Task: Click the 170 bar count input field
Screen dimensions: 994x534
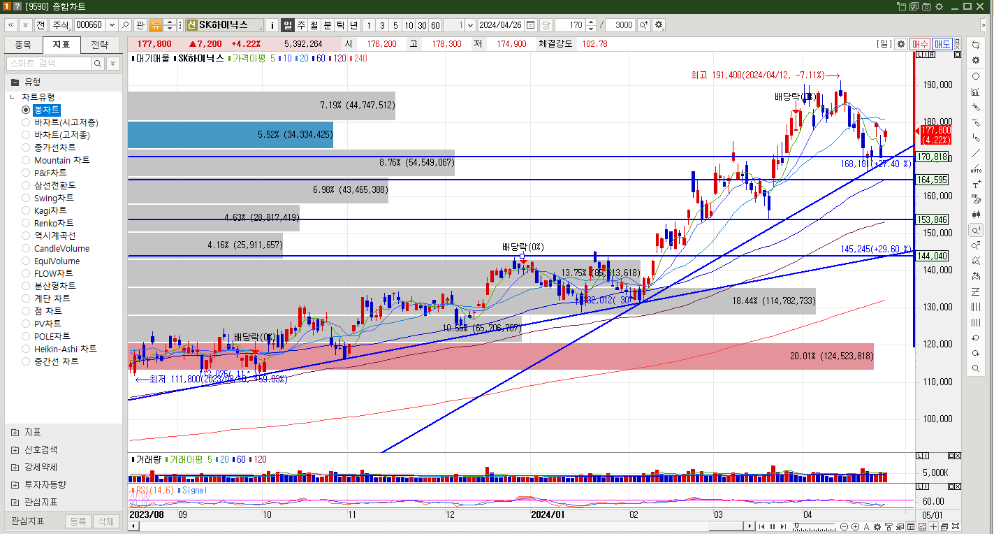Action: (x=571, y=25)
